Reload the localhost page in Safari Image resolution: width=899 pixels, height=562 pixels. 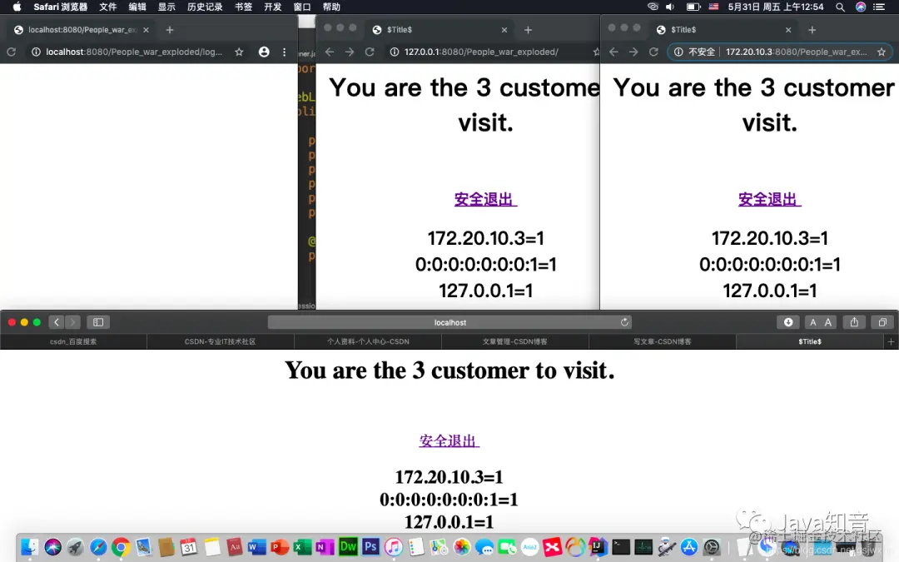point(624,322)
